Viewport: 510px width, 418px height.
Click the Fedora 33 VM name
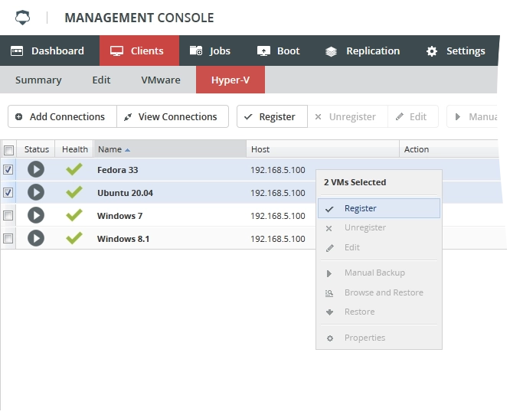pos(117,170)
